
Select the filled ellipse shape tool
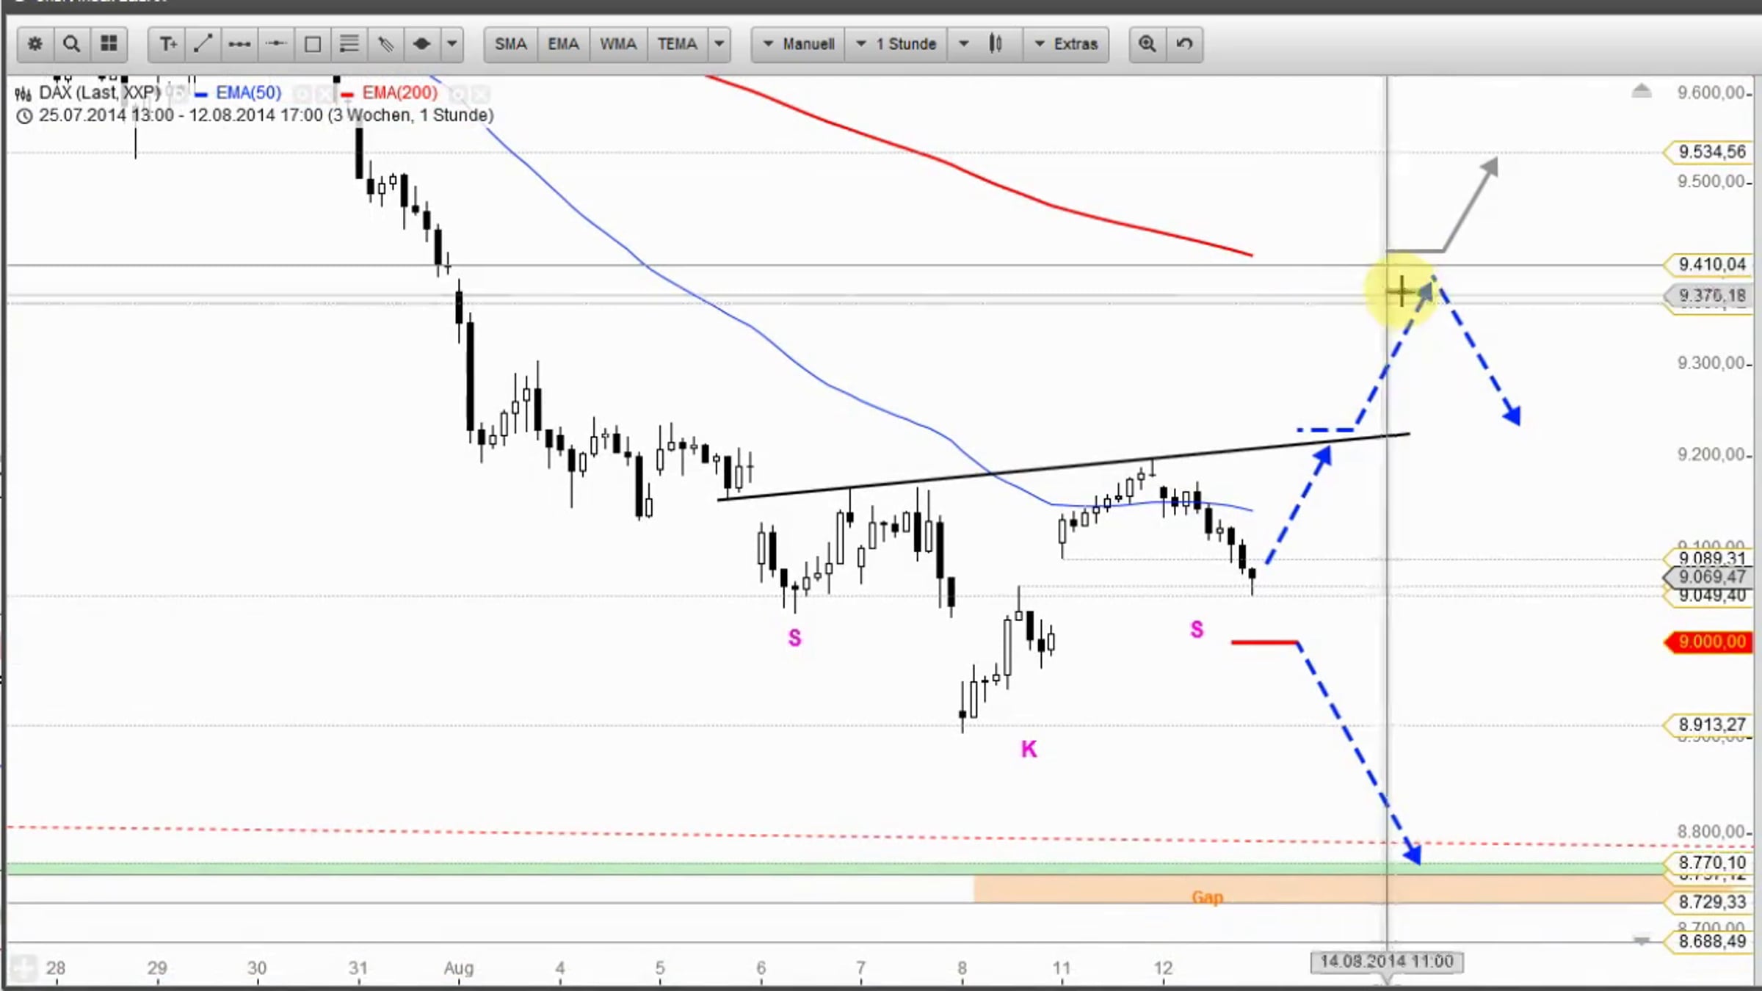tap(421, 44)
